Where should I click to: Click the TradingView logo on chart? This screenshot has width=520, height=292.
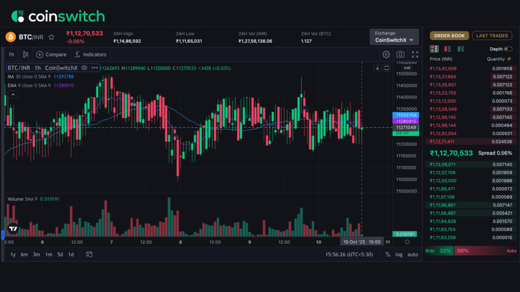click(13, 229)
